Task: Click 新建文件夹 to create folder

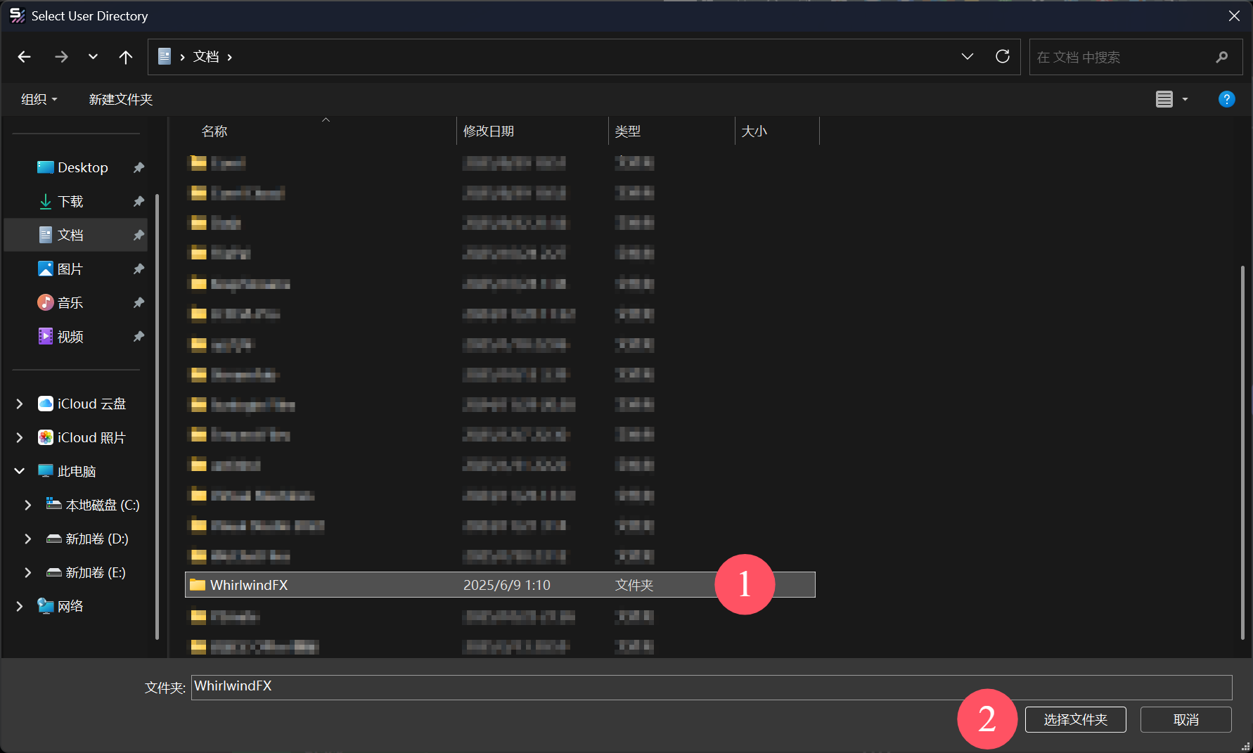Action: pyautogui.click(x=121, y=99)
